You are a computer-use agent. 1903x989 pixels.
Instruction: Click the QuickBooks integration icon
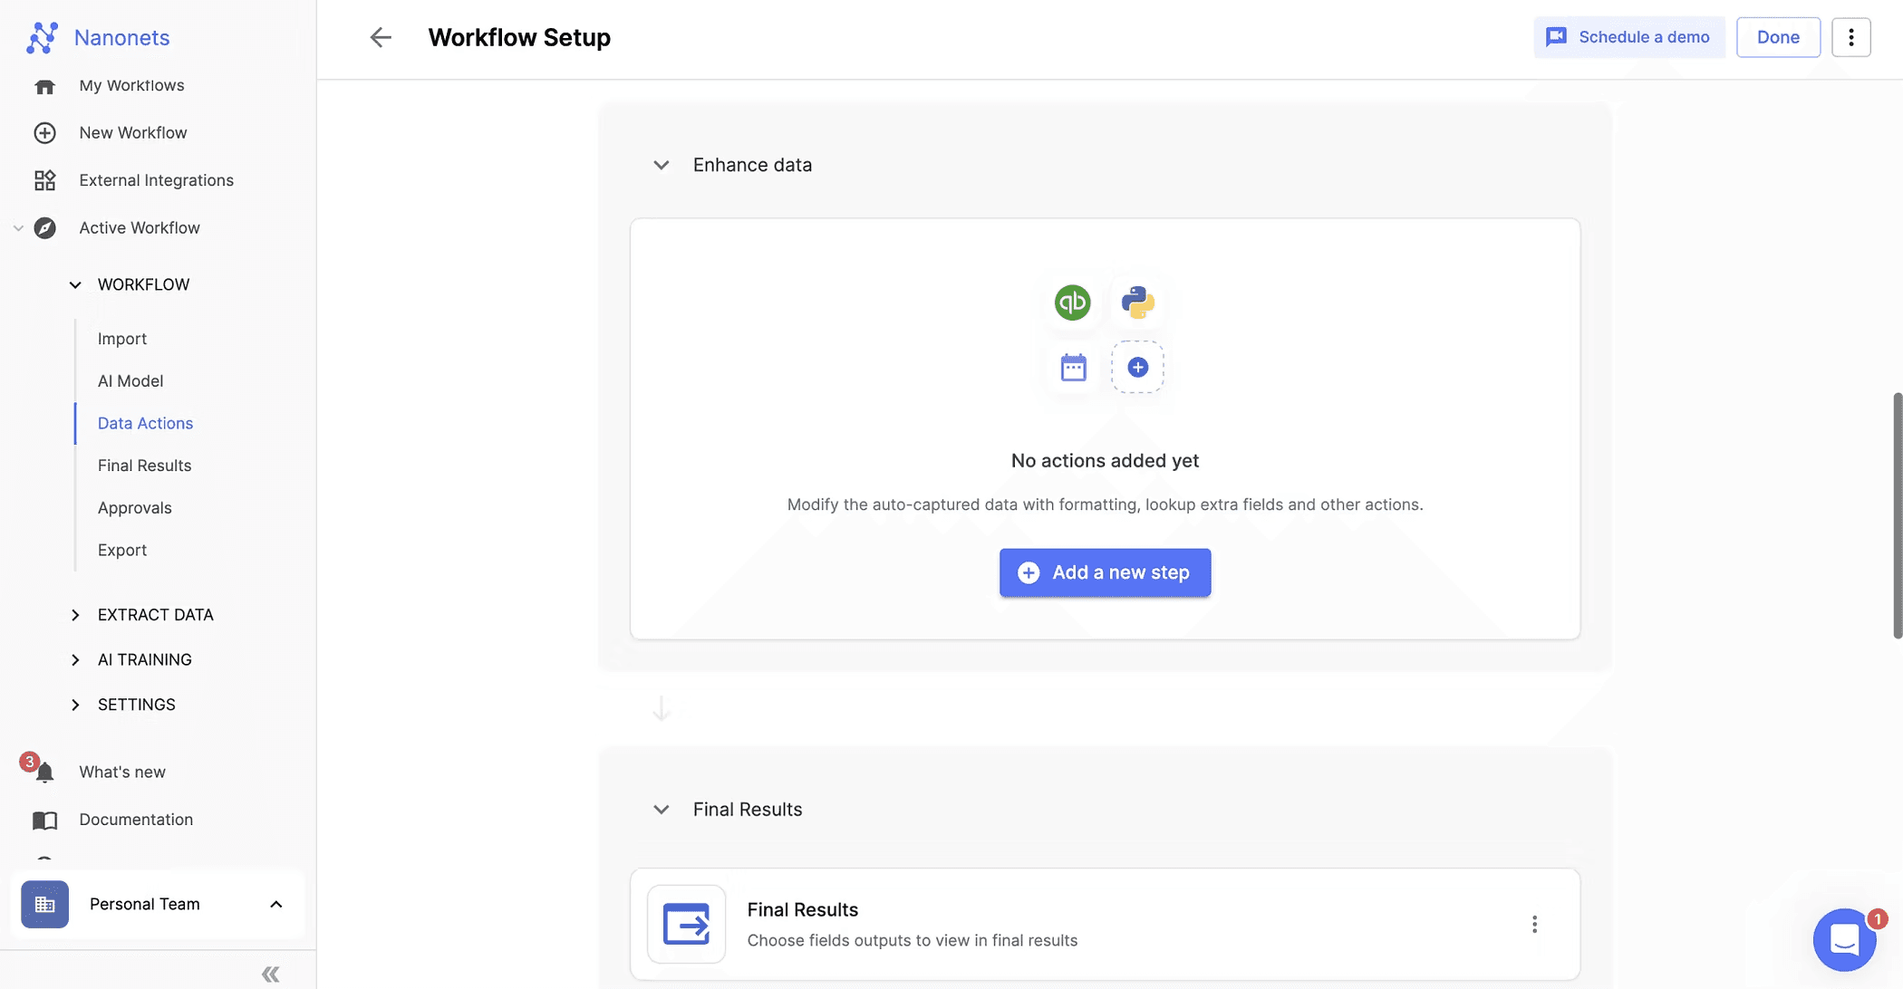pyautogui.click(x=1072, y=302)
